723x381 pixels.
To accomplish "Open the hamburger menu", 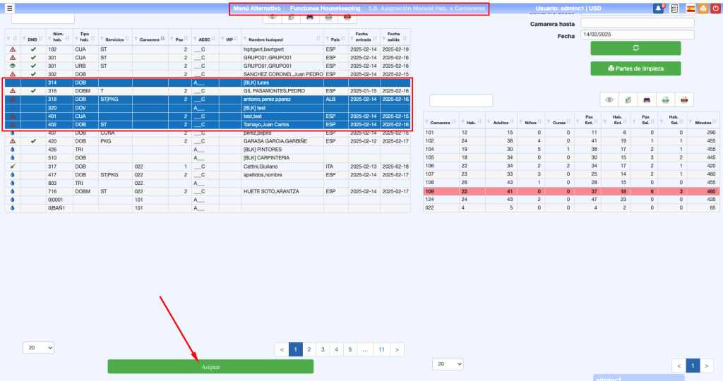I will [10, 8].
